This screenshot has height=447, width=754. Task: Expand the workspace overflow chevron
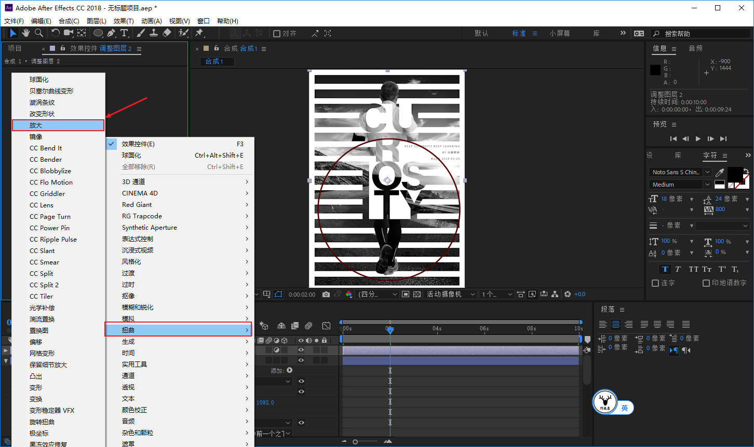623,33
